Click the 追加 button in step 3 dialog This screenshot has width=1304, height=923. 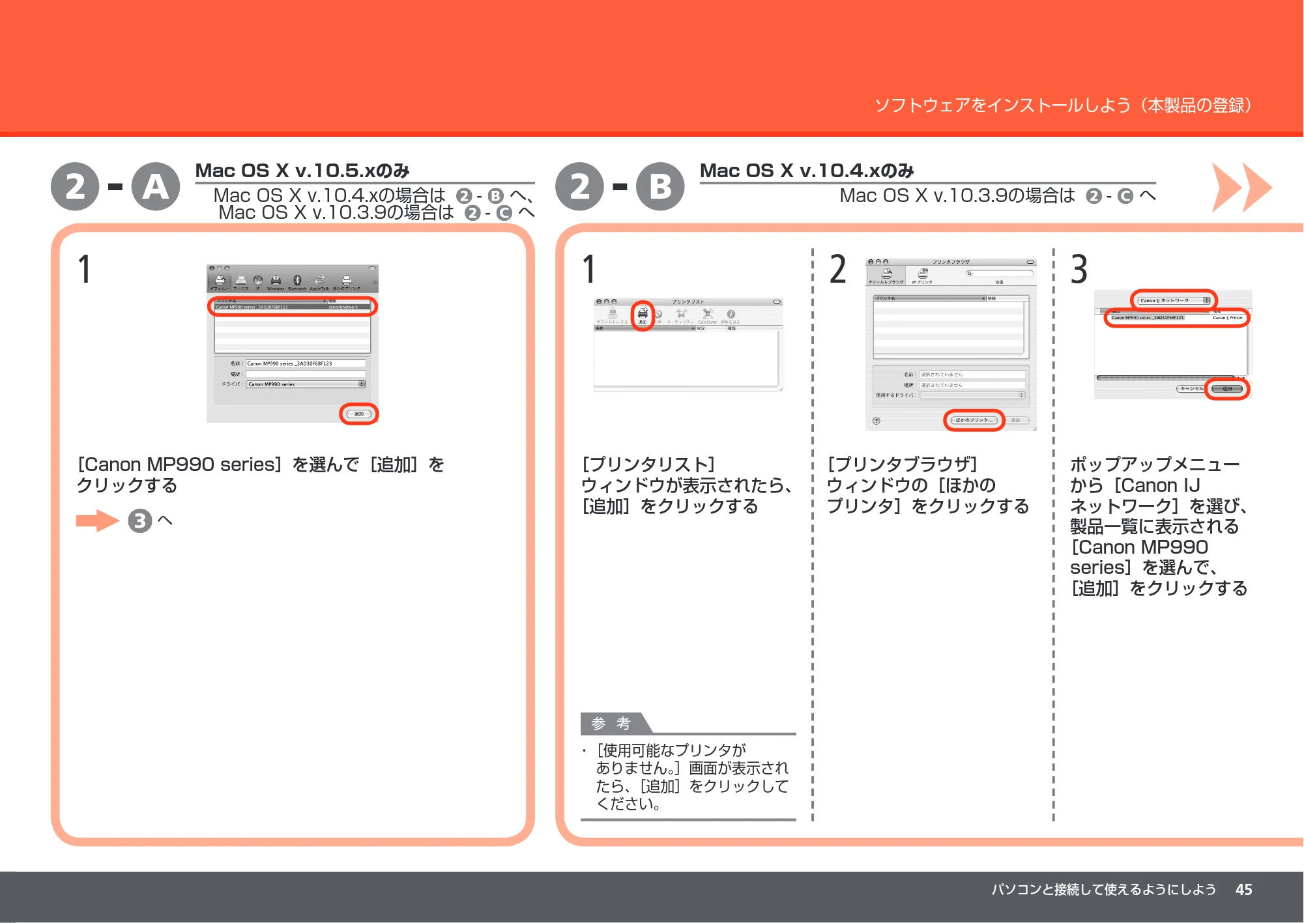point(1227,389)
